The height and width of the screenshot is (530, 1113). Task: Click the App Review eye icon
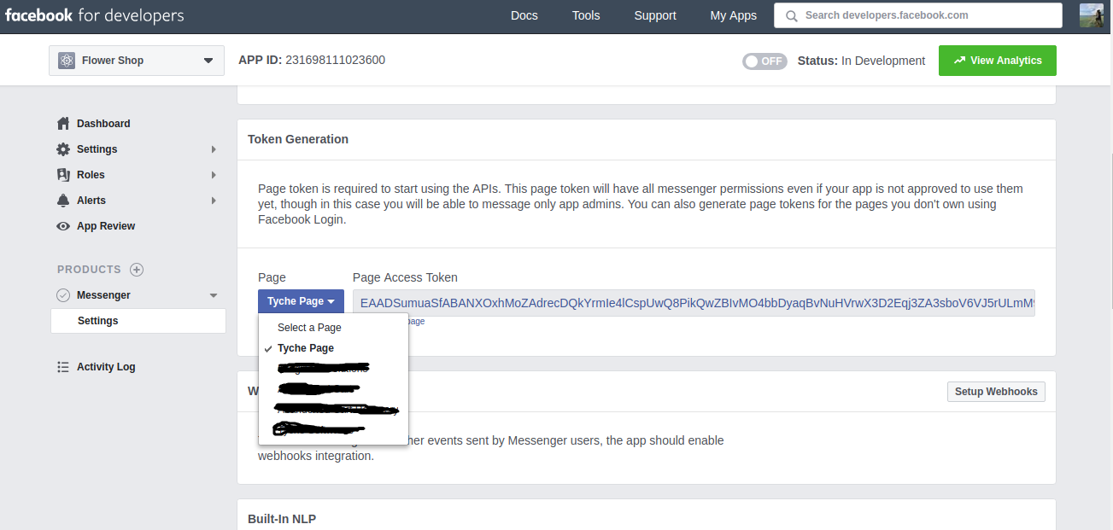coord(63,226)
